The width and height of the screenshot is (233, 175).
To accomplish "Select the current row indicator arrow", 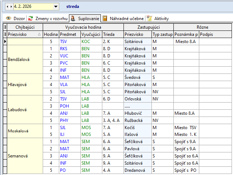I will pos(5,42).
